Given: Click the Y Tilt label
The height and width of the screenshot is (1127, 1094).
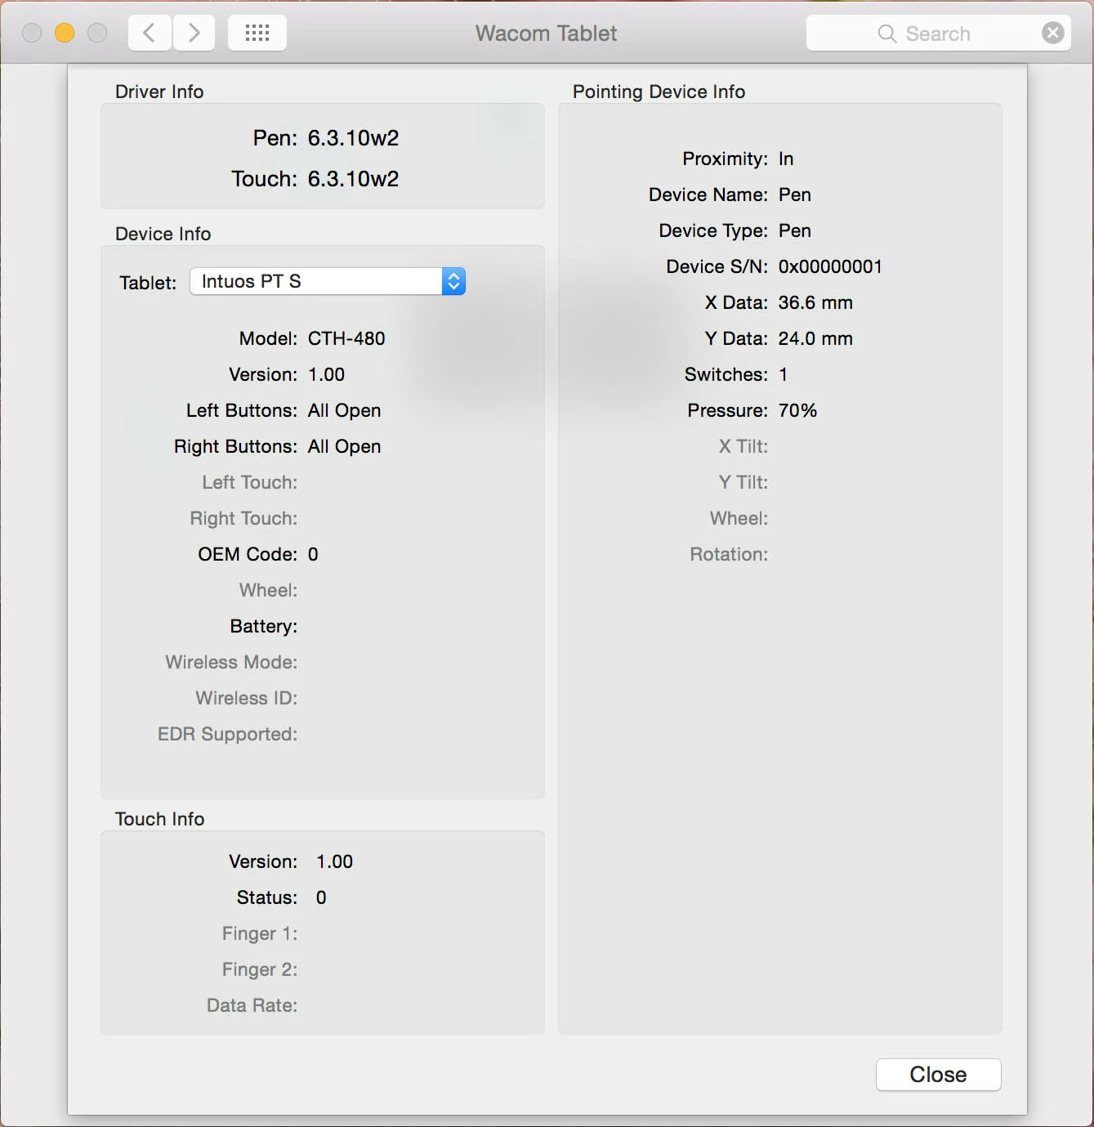Looking at the screenshot, I should [743, 482].
